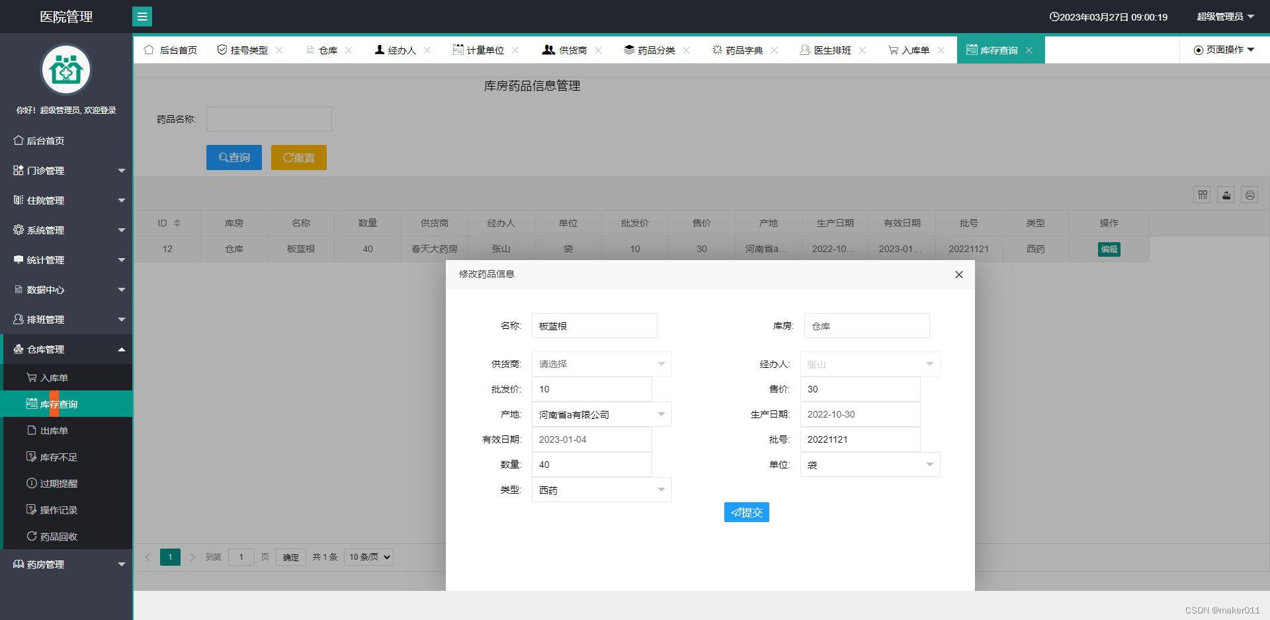Click the 重置 reset button
The image size is (1270, 620).
[299, 157]
